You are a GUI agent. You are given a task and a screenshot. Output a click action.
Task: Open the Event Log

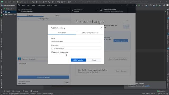pos(161,91)
